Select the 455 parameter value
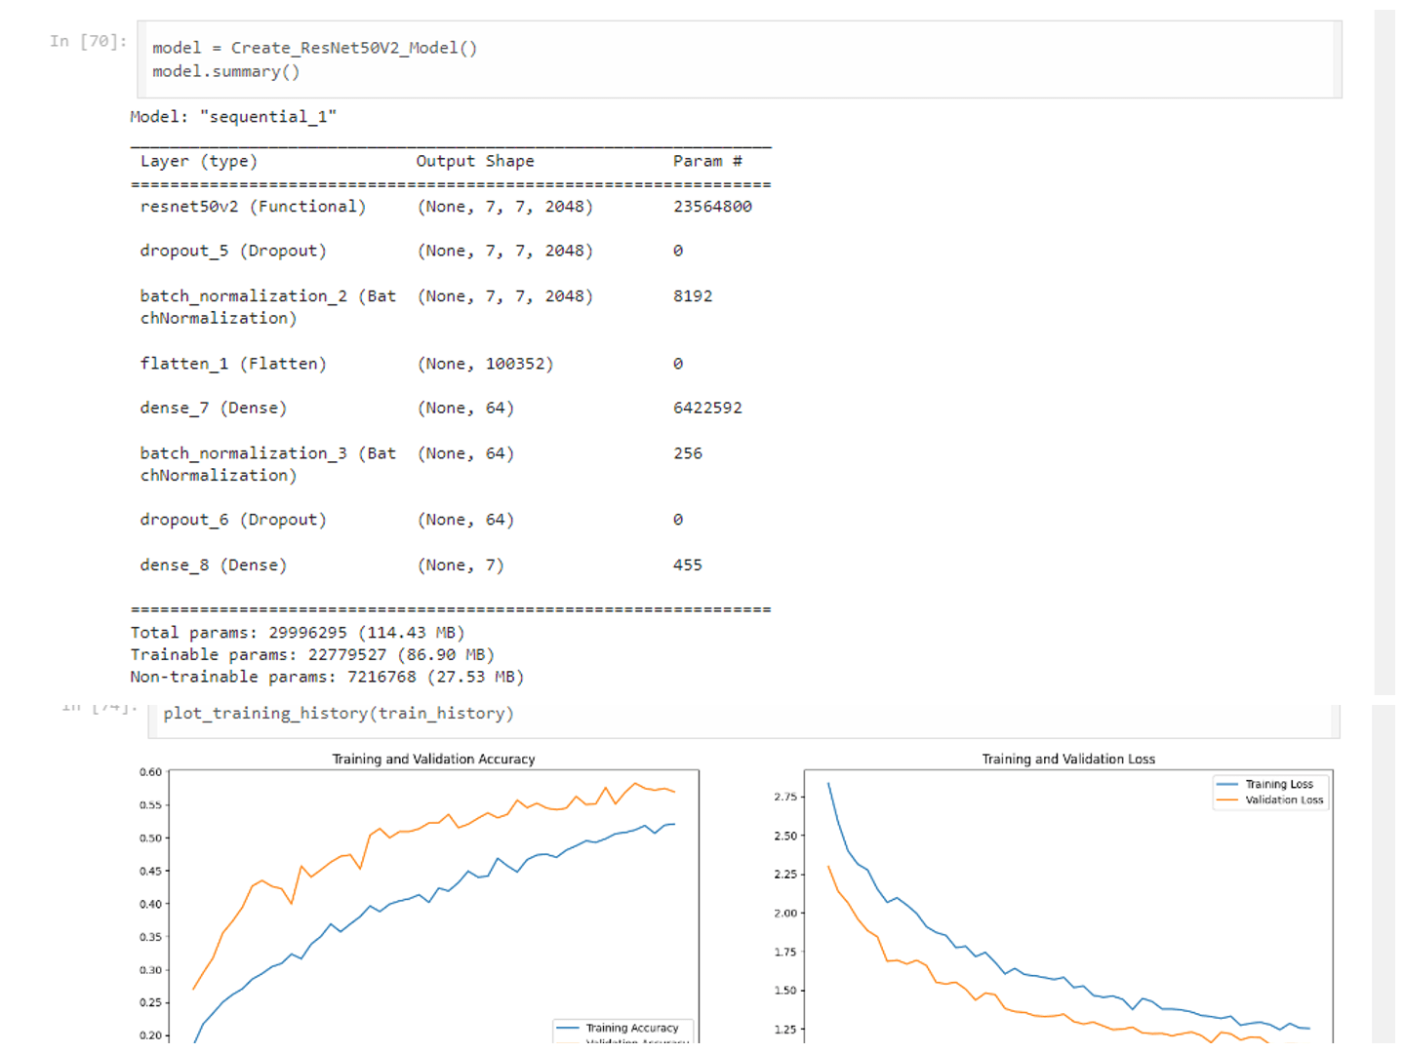1405x1053 pixels. [688, 565]
